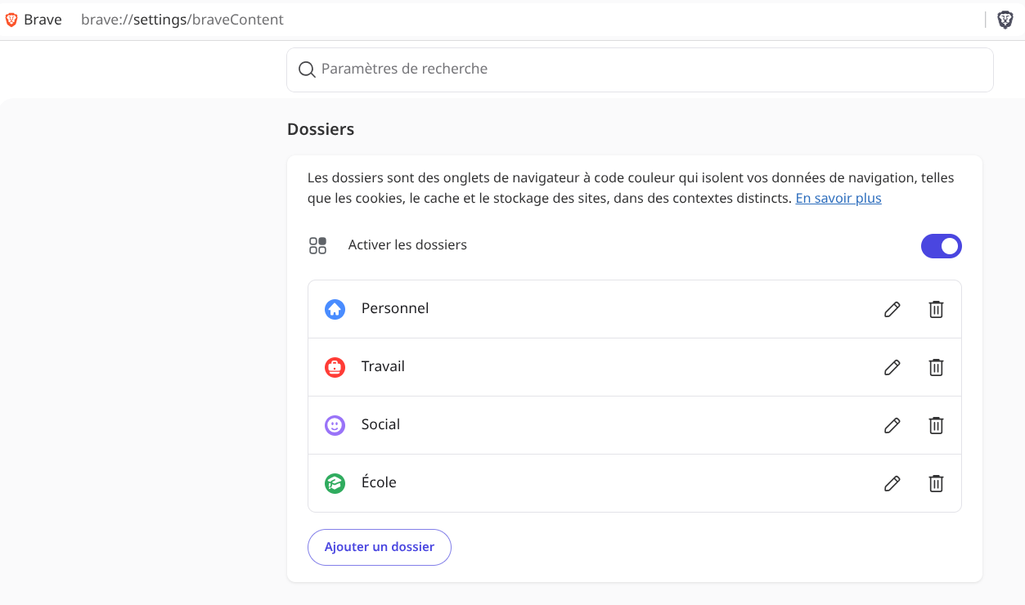Click the magnifier icon in search box
Image resolution: width=1025 pixels, height=605 pixels.
[x=307, y=69]
